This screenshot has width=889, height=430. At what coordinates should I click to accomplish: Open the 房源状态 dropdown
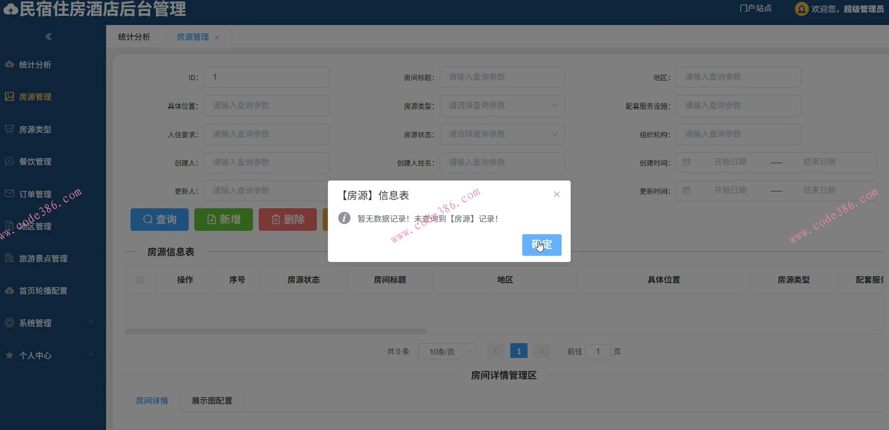point(502,134)
